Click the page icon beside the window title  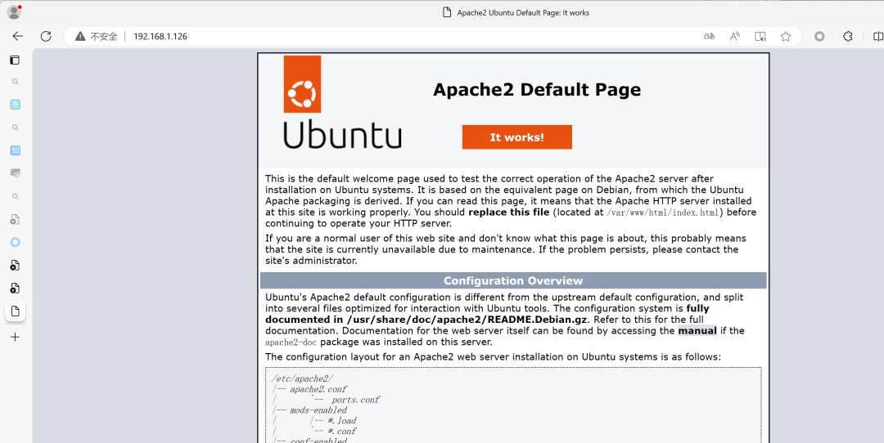coord(447,12)
